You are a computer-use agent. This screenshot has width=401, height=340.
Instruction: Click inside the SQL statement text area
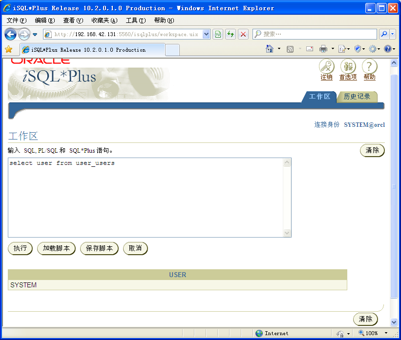tap(146, 198)
